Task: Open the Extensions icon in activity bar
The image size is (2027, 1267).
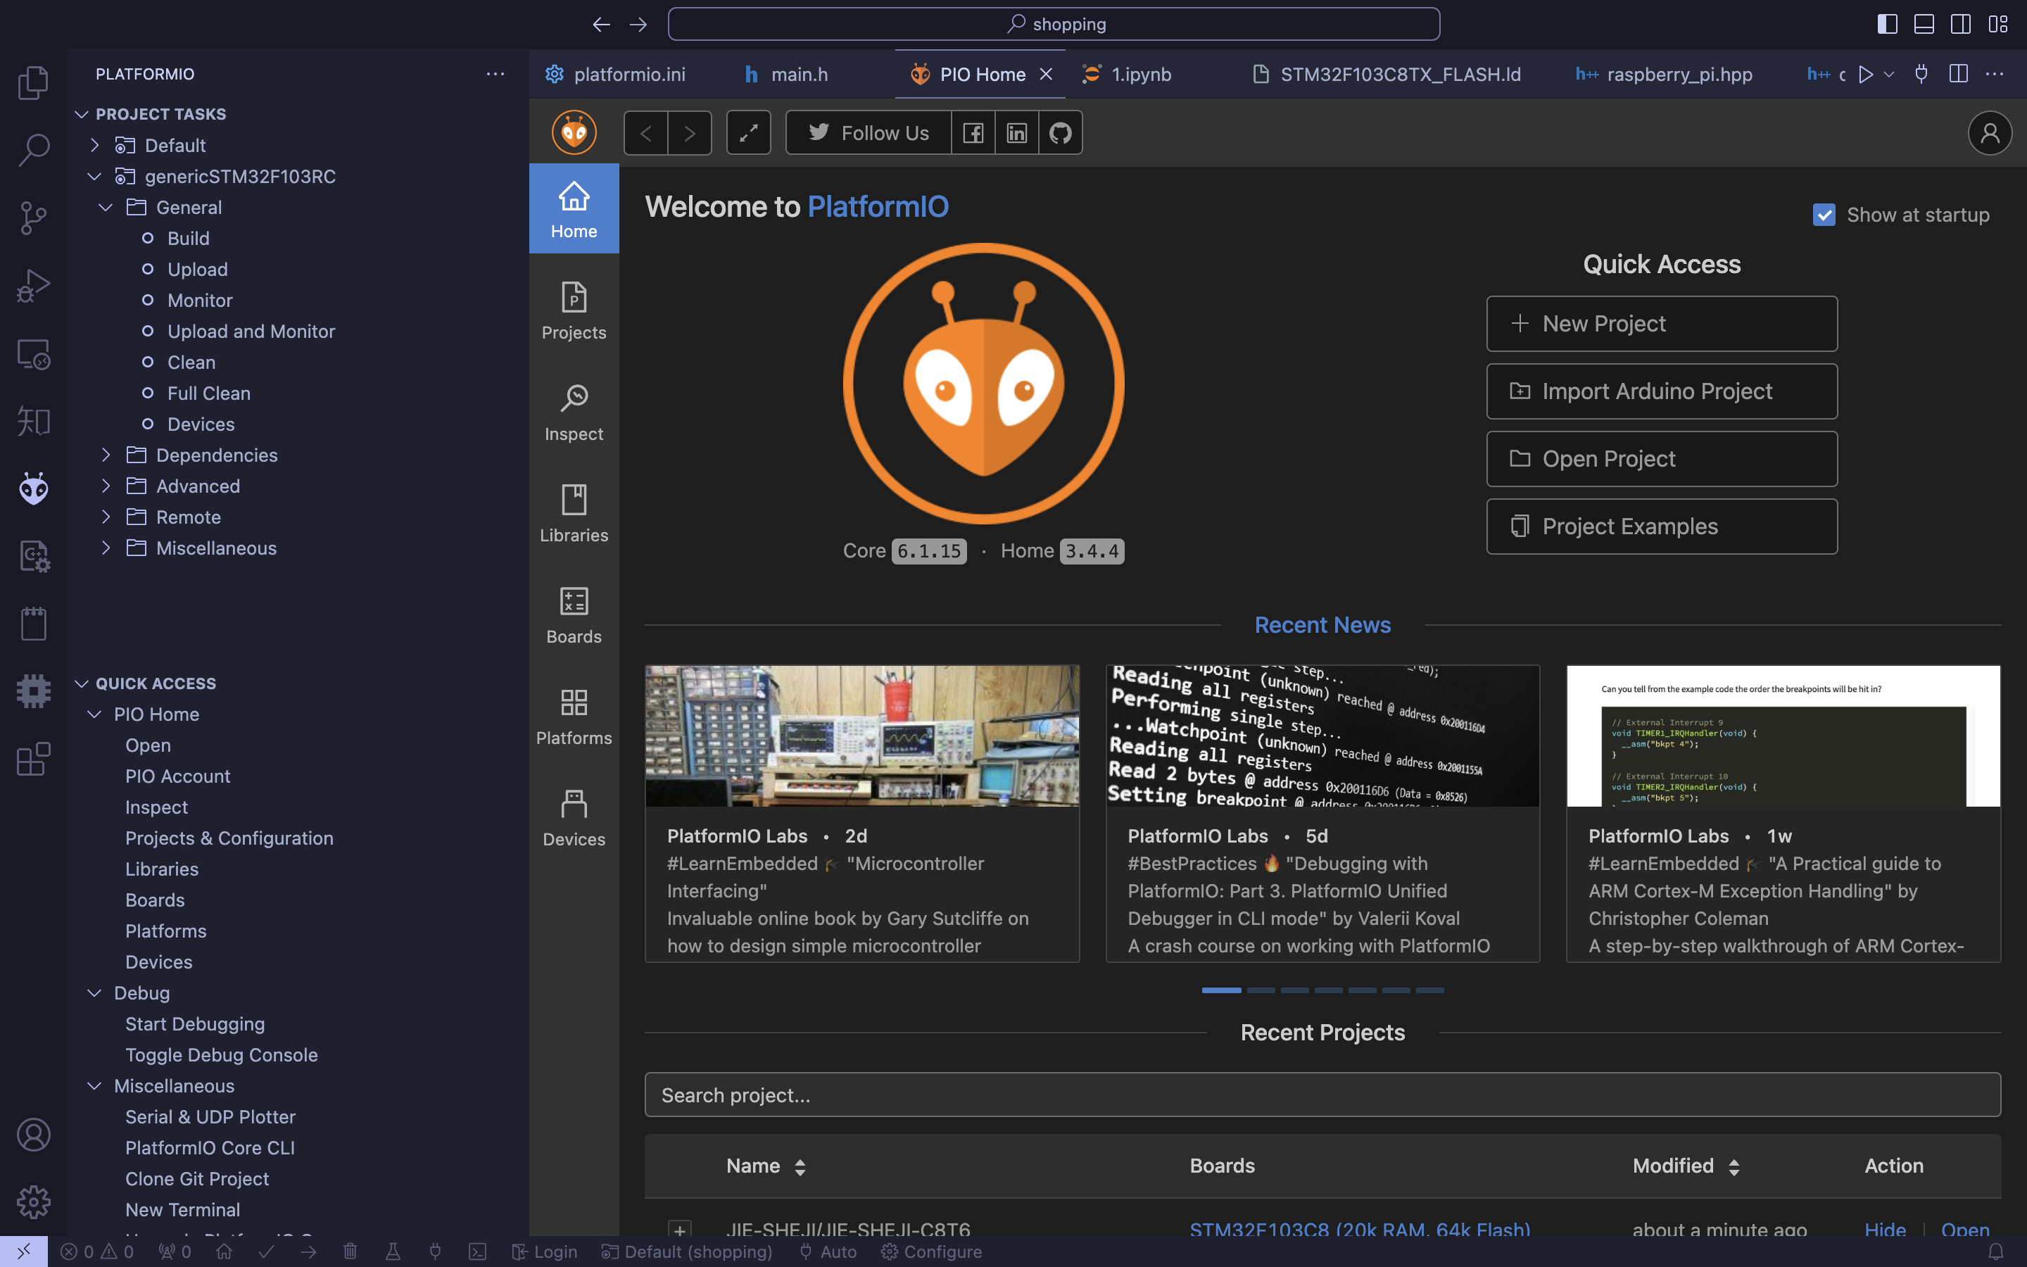Action: tap(34, 759)
